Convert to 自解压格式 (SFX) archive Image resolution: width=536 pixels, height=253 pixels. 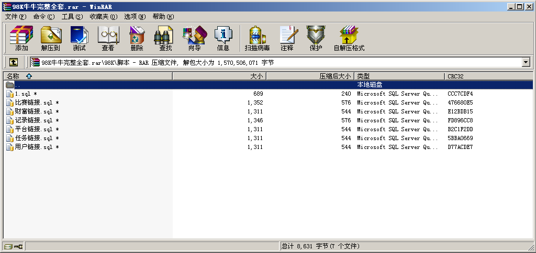349,38
